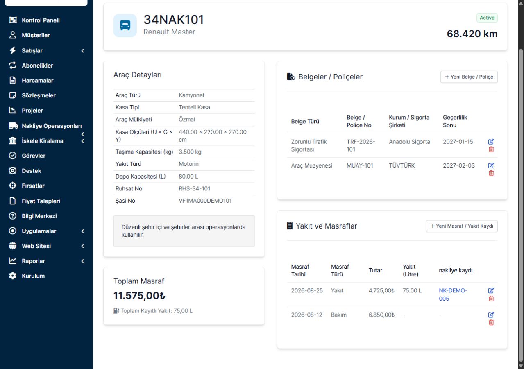Click the Müşteriler person icon
The image size is (524, 369).
coord(13,35)
